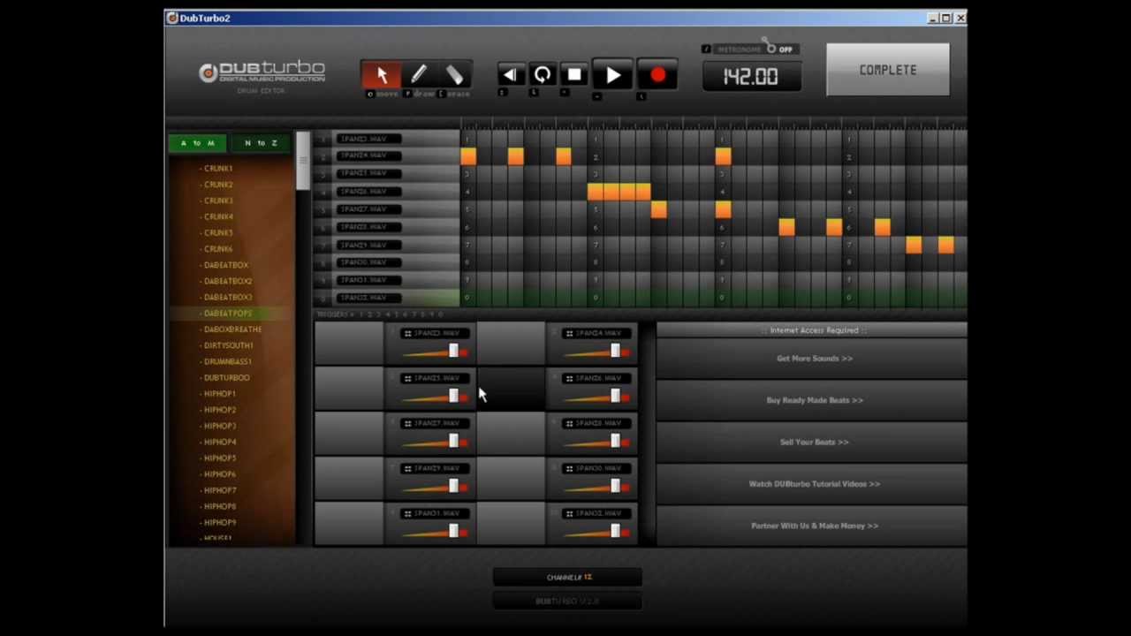Open the Get More Sounds link
This screenshot has height=636, width=1131.
point(814,359)
